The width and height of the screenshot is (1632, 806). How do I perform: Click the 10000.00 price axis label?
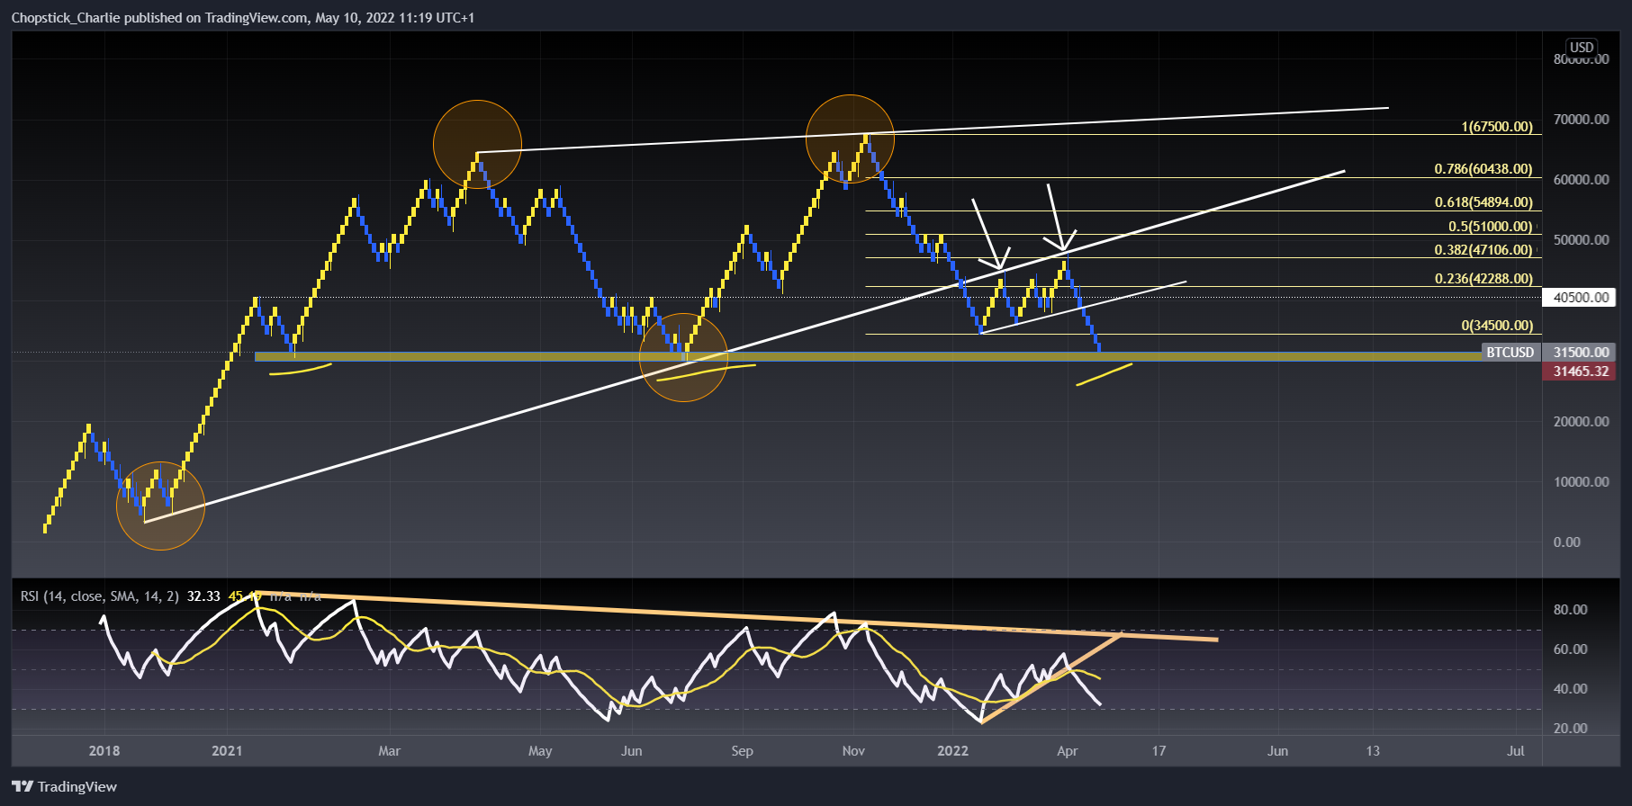[1581, 481]
